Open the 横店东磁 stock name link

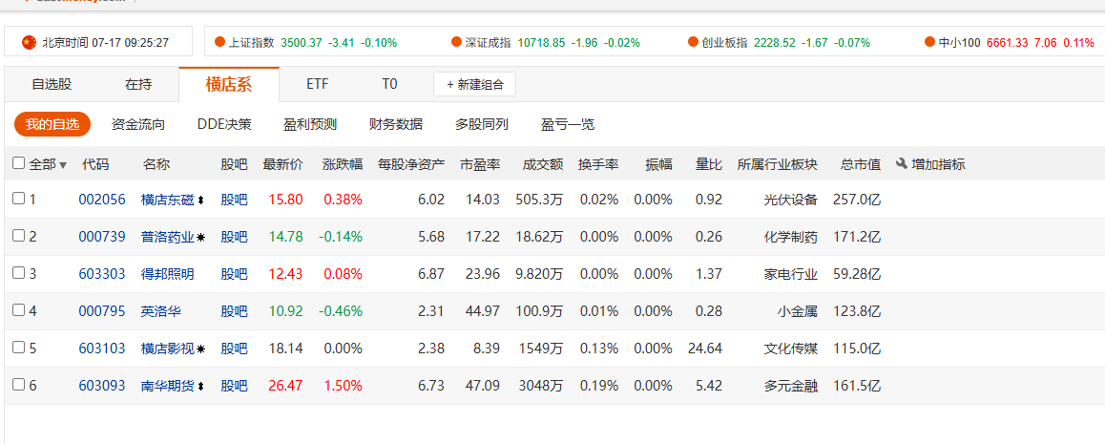pos(168,200)
